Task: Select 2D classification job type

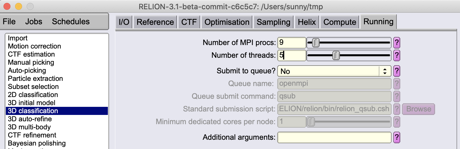Action: (57, 95)
